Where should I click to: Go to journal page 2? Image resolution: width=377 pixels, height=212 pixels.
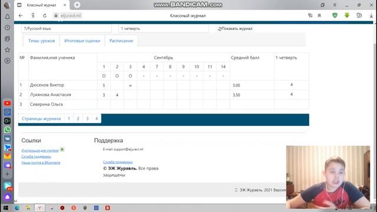coord(78,118)
